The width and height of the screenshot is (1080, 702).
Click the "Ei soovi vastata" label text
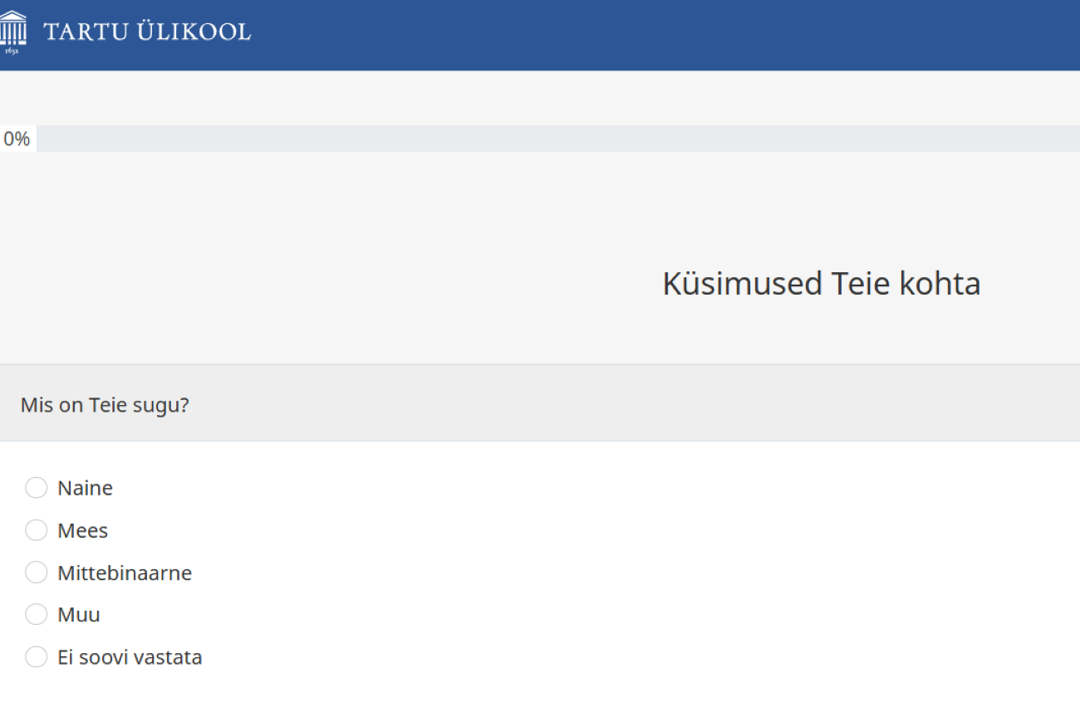tap(130, 657)
